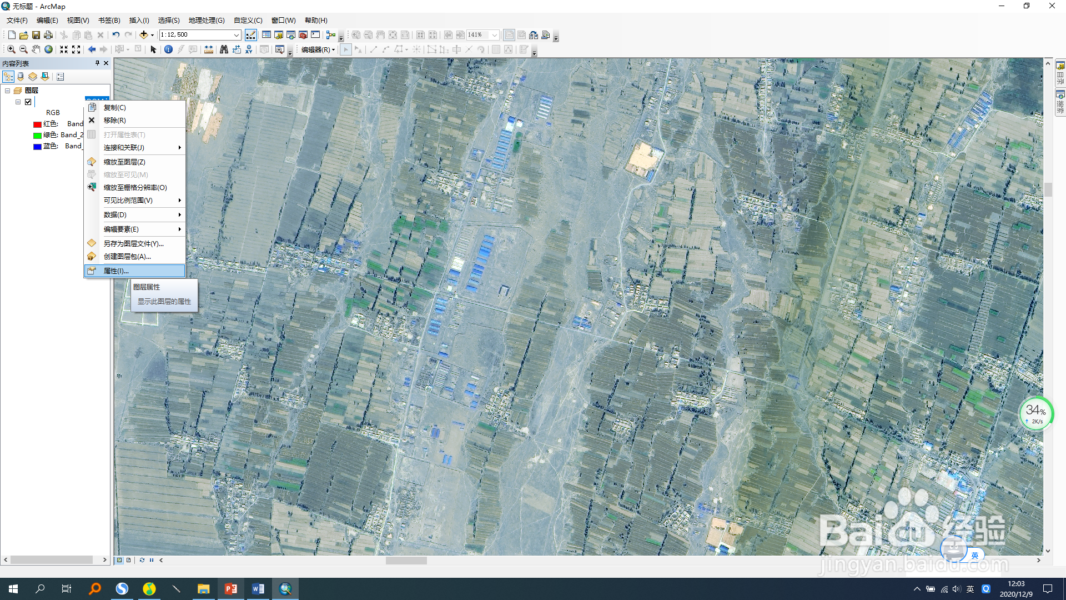Open the ArcCatalog window
Viewport: 1066px width, 600px height.
(x=279, y=34)
